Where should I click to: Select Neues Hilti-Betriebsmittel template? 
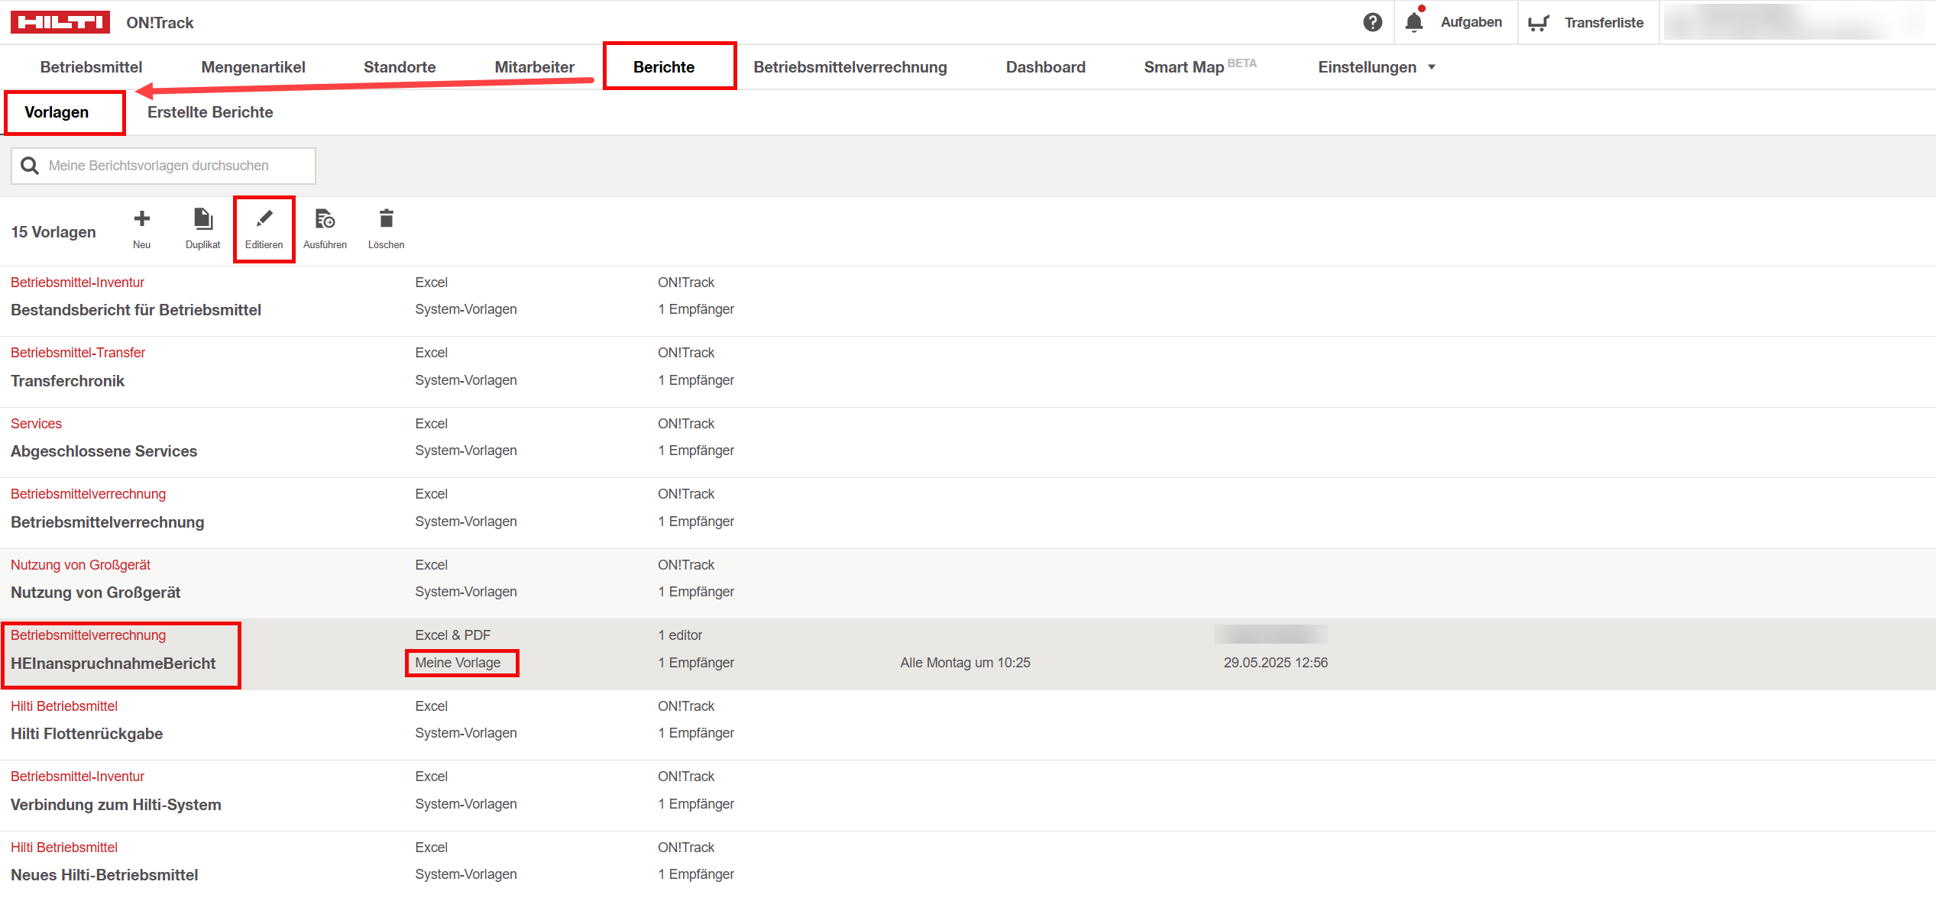[x=105, y=875]
